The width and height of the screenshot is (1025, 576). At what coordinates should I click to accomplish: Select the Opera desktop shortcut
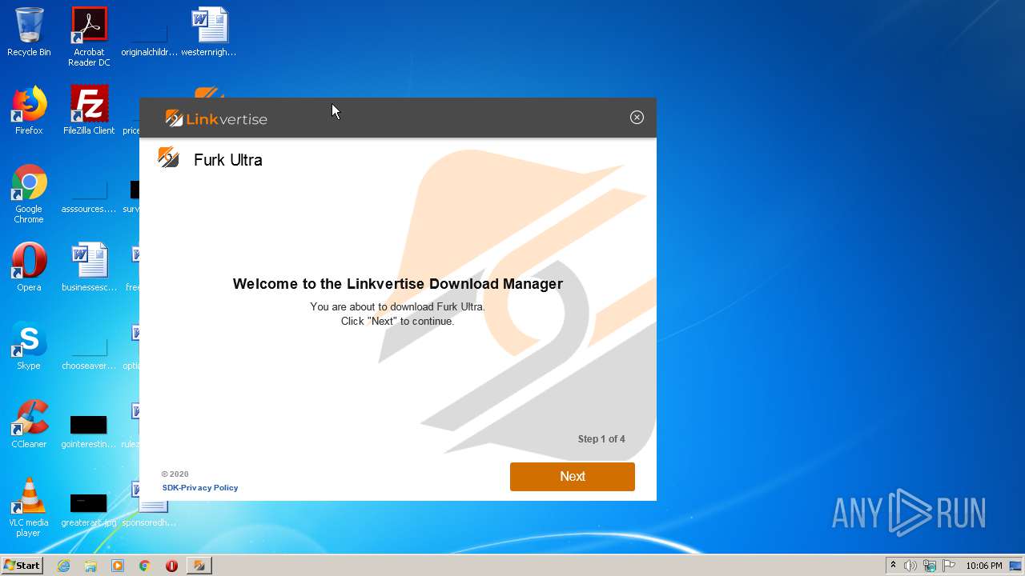(x=29, y=267)
